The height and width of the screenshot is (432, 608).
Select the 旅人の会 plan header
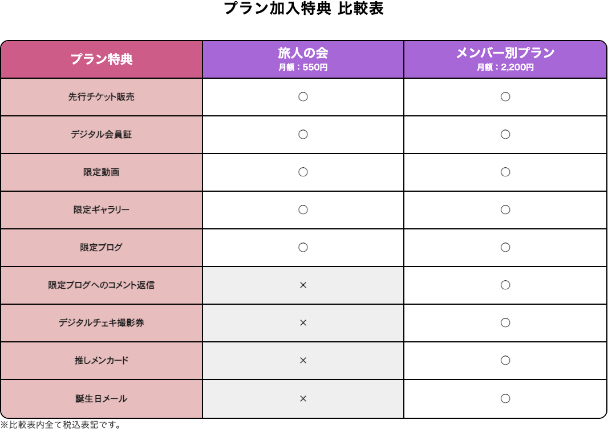click(x=303, y=54)
